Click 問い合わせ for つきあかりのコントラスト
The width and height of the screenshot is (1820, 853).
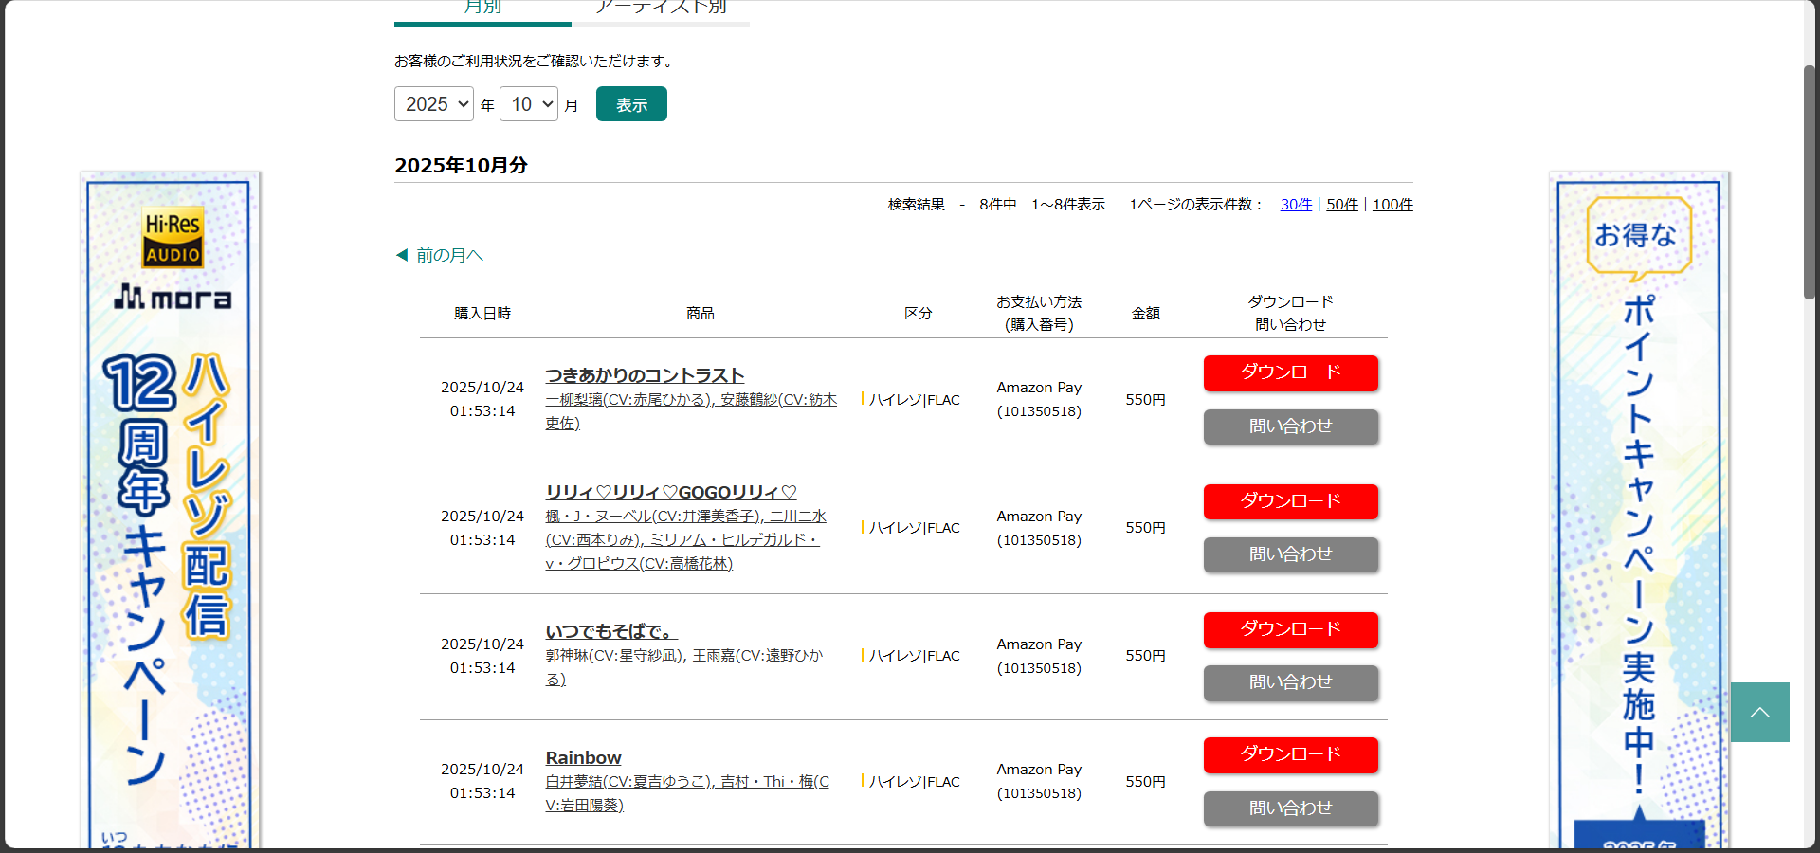pos(1290,426)
